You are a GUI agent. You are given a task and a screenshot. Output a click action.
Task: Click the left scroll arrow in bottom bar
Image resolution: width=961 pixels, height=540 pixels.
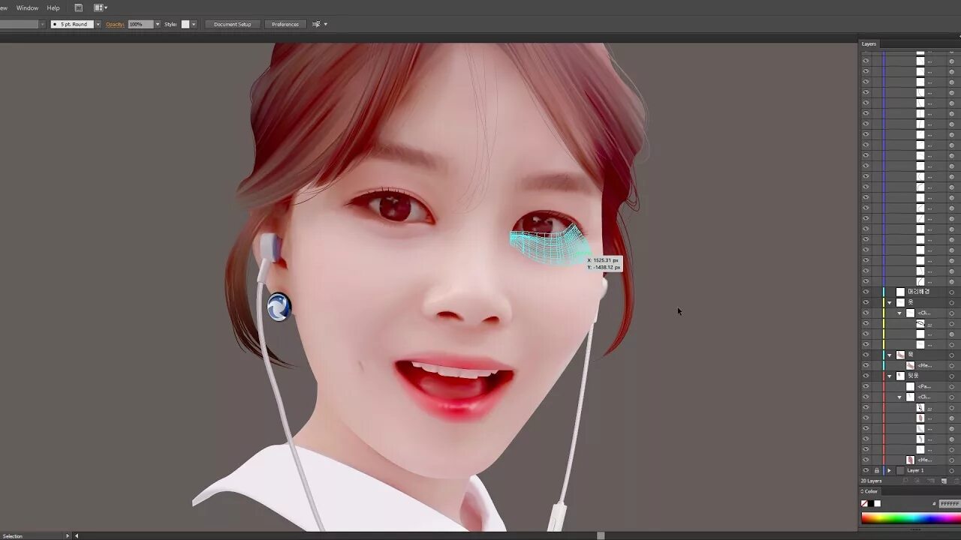point(76,535)
